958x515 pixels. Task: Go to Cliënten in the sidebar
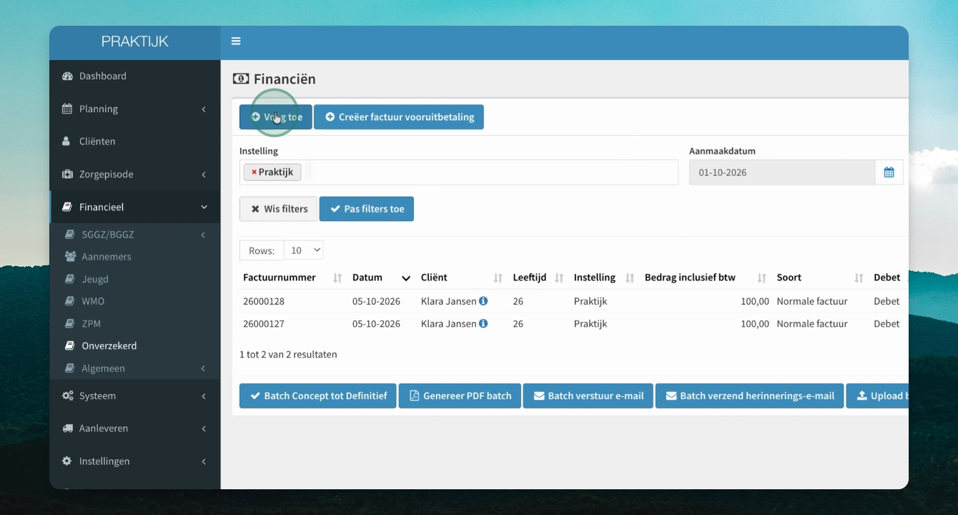tap(135, 142)
